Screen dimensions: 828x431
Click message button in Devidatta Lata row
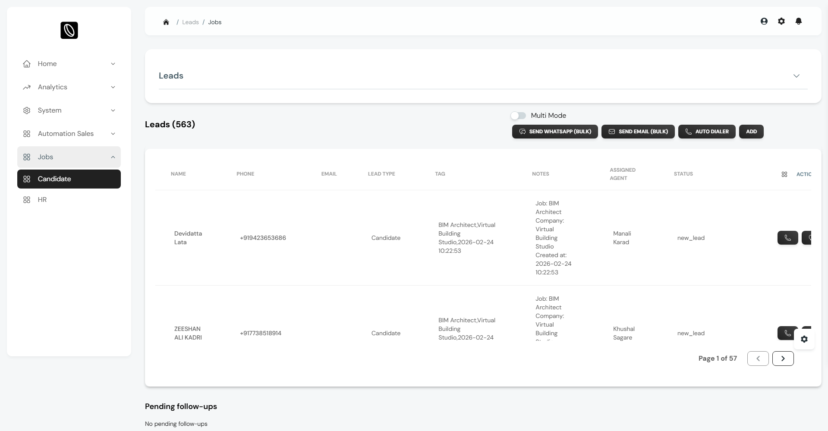[807, 238]
